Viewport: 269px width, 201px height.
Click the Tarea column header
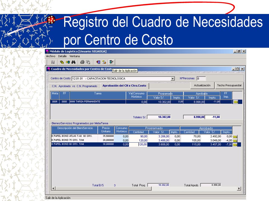(x=98, y=95)
